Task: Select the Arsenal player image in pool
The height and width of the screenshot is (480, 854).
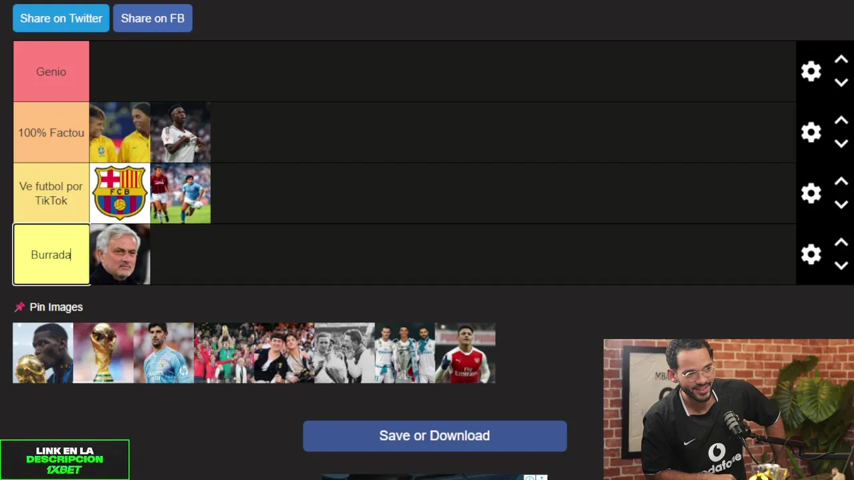Action: point(465,353)
